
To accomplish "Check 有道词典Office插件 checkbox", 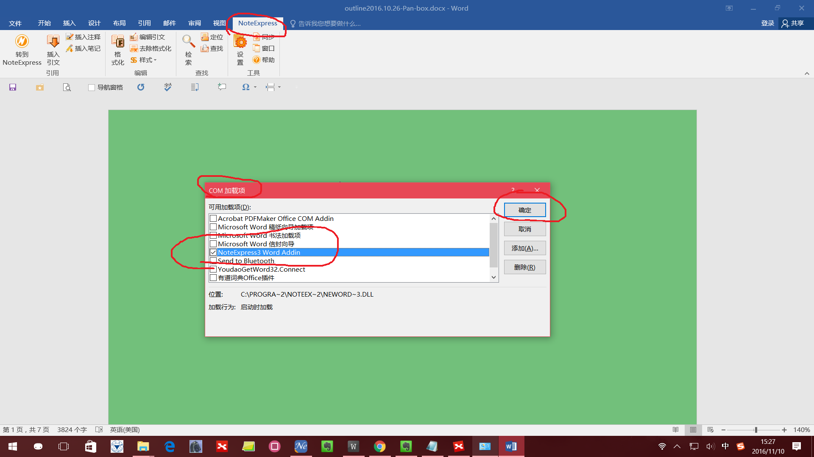I will coord(213,278).
